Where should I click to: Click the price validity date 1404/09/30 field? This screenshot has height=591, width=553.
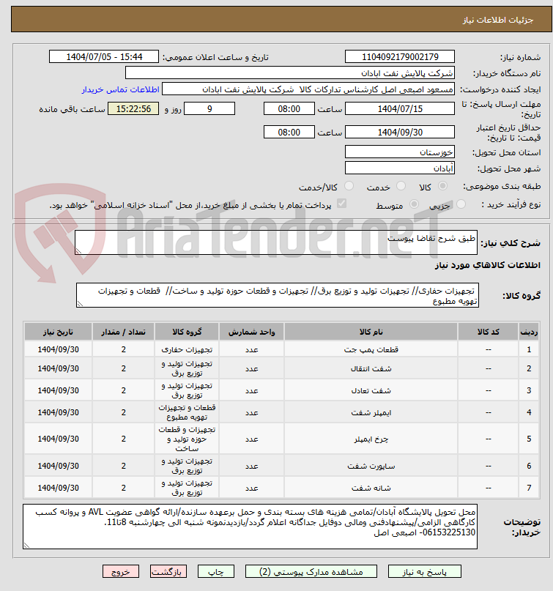coord(400,133)
